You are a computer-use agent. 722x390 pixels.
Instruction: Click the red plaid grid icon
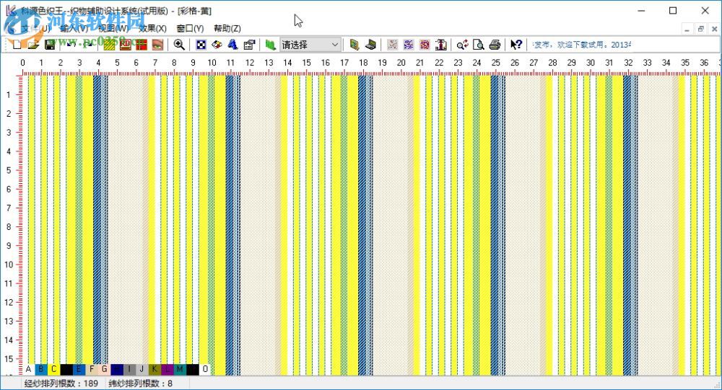click(142, 45)
